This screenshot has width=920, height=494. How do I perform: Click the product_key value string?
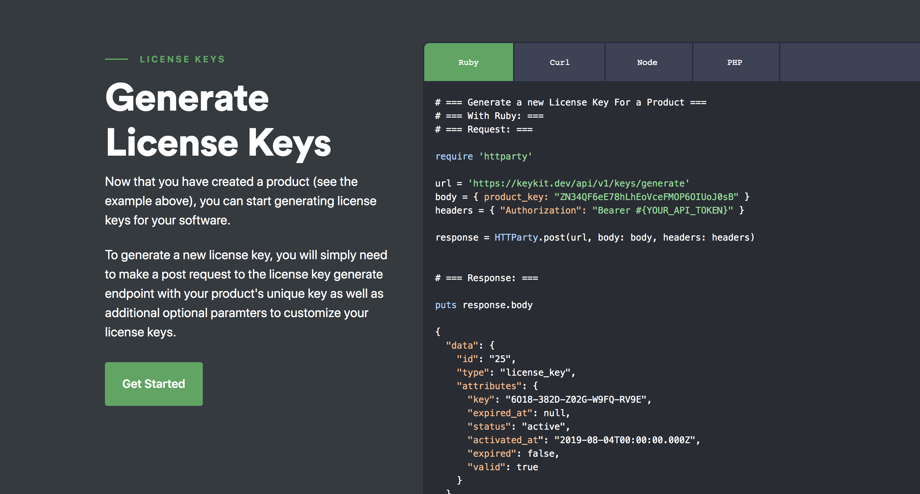tap(646, 197)
